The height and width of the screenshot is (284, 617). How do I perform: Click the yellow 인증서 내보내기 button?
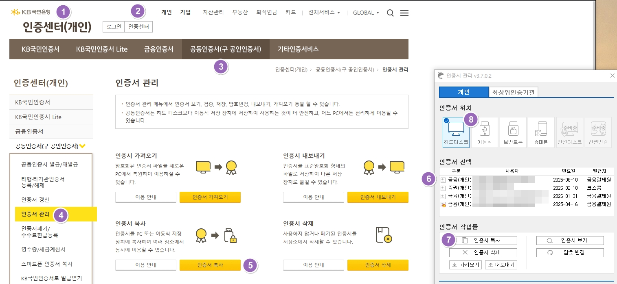378,197
